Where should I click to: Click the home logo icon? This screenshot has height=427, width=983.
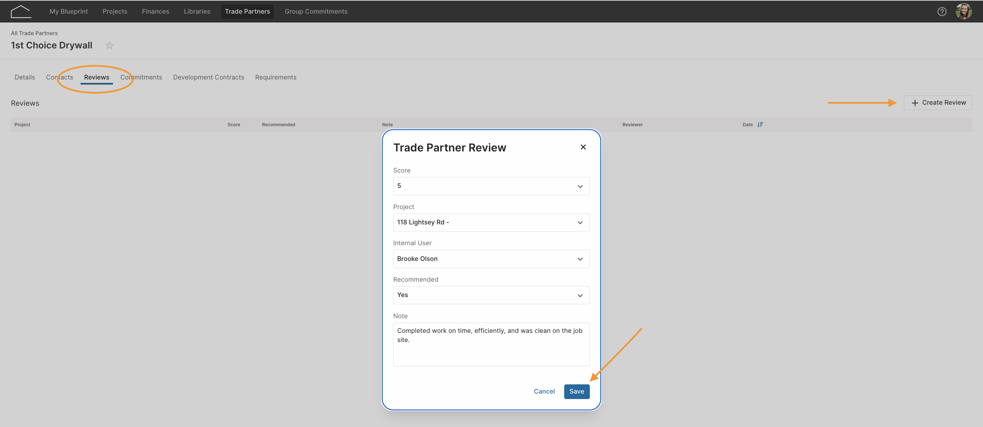20,12
